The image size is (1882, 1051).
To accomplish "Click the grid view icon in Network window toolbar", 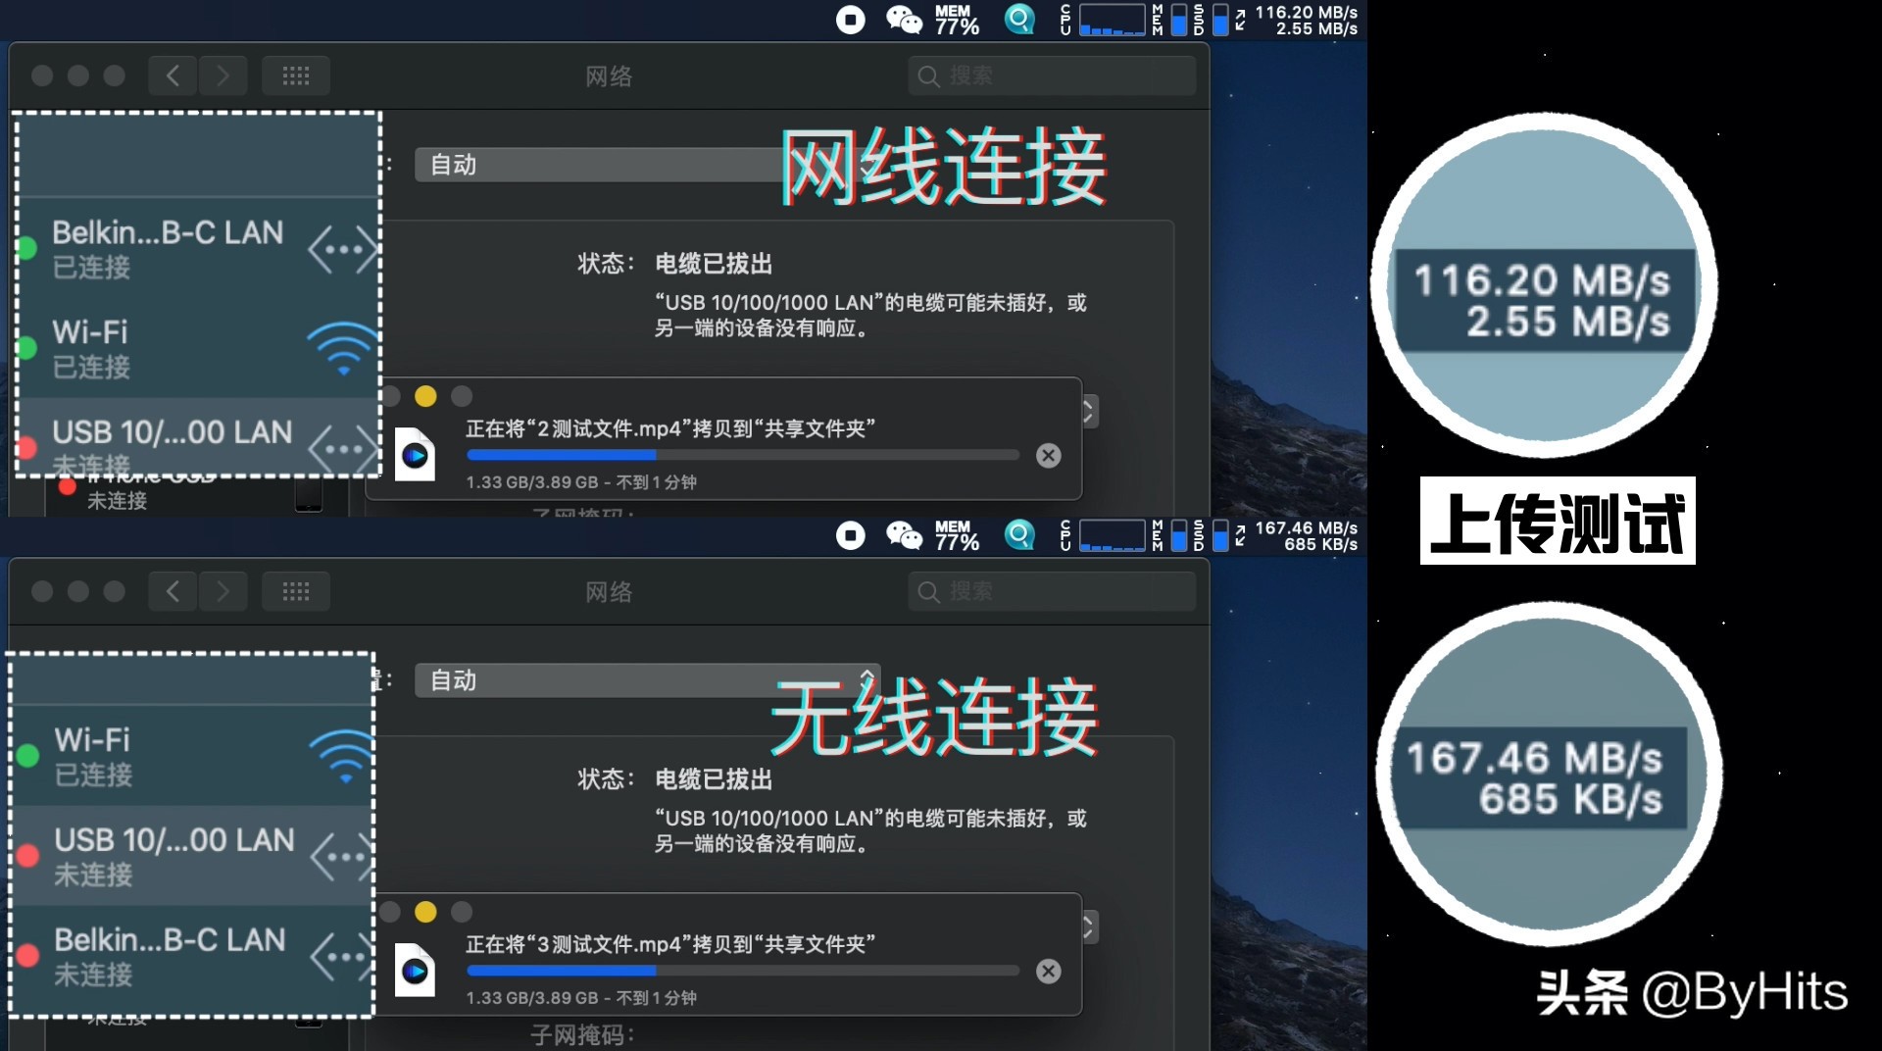I will (295, 75).
